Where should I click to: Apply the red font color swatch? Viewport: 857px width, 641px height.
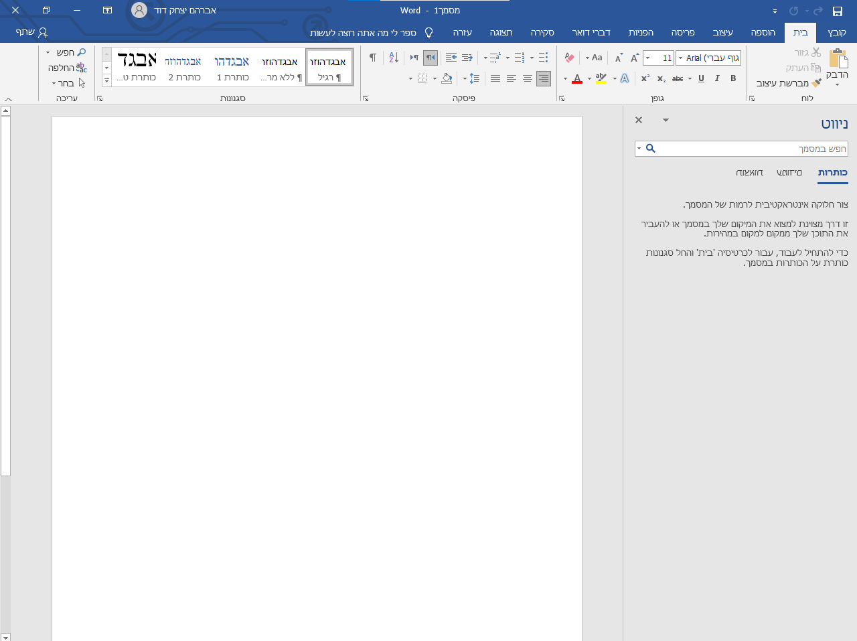577,78
